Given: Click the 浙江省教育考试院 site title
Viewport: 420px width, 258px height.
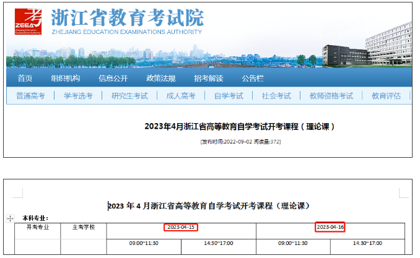Looking at the screenshot, I should 128,18.
